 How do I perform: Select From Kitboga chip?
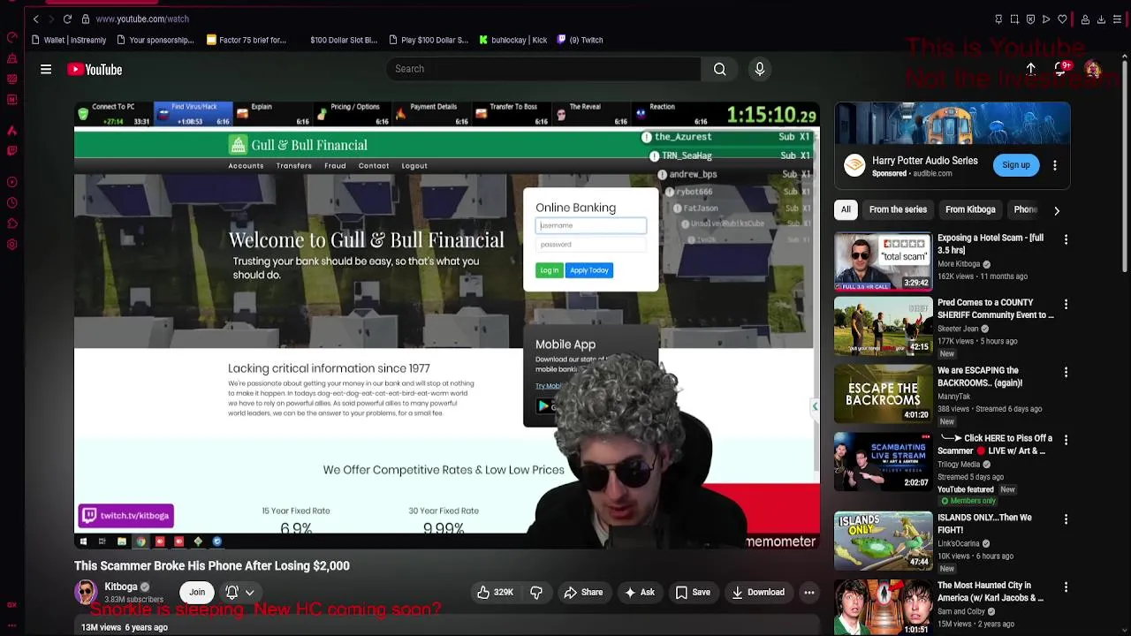(x=970, y=209)
